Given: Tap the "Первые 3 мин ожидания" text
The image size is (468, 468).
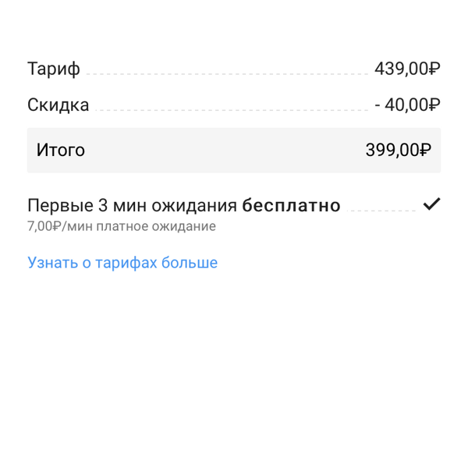Looking at the screenshot, I should (133, 206).
